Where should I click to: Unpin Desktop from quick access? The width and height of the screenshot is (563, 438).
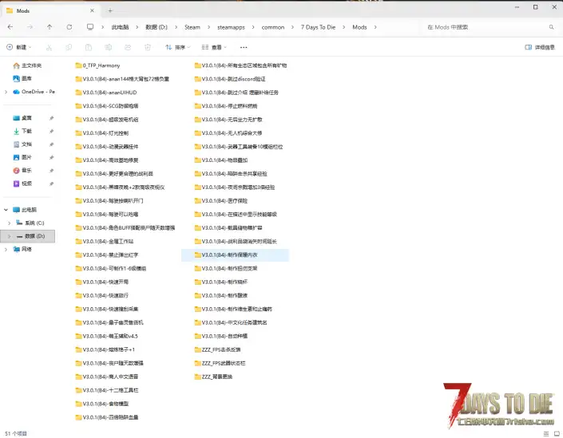(x=51, y=118)
